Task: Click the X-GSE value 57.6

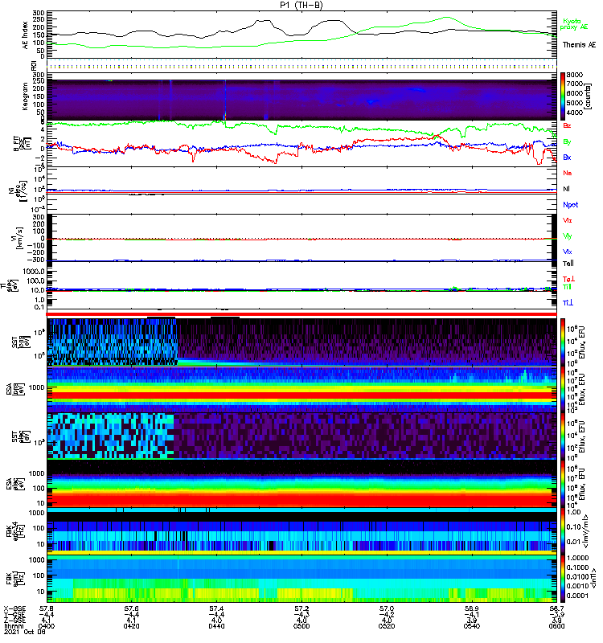Action: click(x=131, y=608)
